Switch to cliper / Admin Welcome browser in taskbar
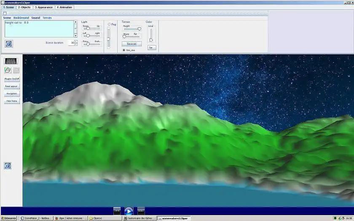 71,218
